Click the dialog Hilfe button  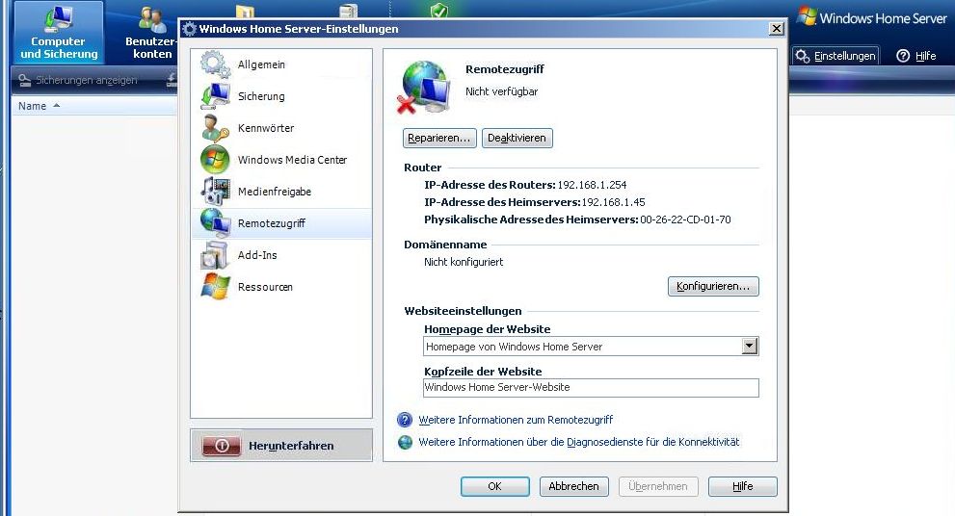pos(742,486)
